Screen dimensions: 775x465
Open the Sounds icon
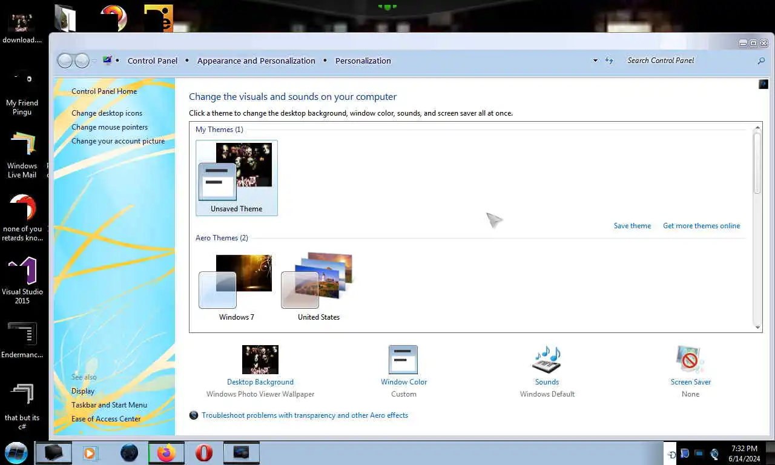click(547, 360)
